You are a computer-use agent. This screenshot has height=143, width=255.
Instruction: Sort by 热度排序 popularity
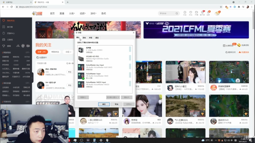[x=244, y=52]
